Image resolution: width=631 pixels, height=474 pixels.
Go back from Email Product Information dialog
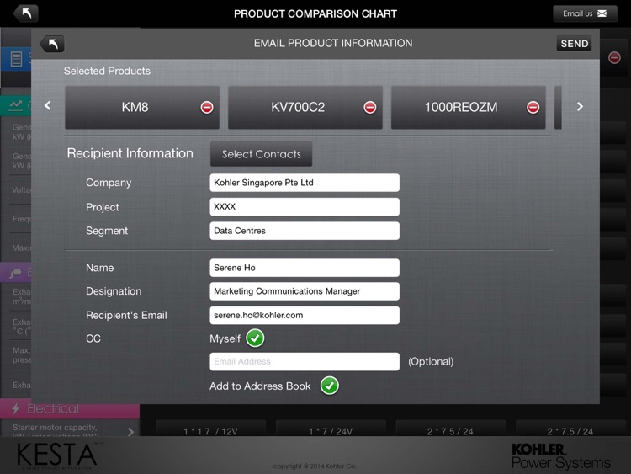(x=52, y=44)
